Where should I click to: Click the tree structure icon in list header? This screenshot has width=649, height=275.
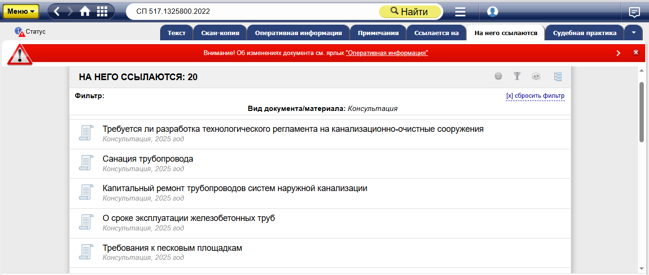558,76
